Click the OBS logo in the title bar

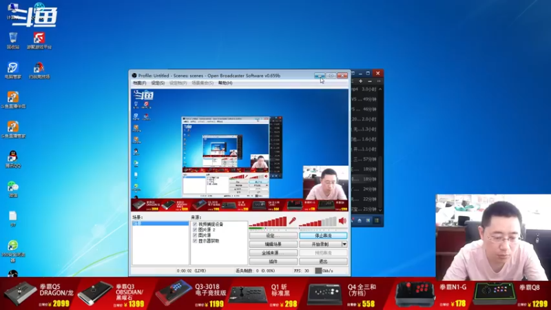tap(134, 76)
